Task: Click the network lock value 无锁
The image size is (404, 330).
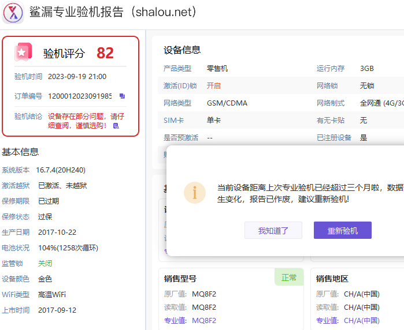Action: 367,85
